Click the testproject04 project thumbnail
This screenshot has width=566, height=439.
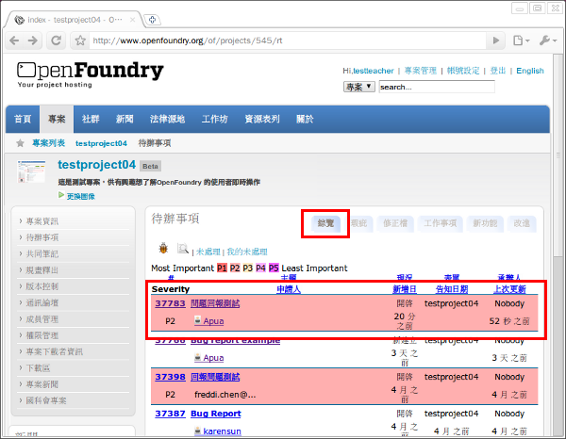click(31, 171)
